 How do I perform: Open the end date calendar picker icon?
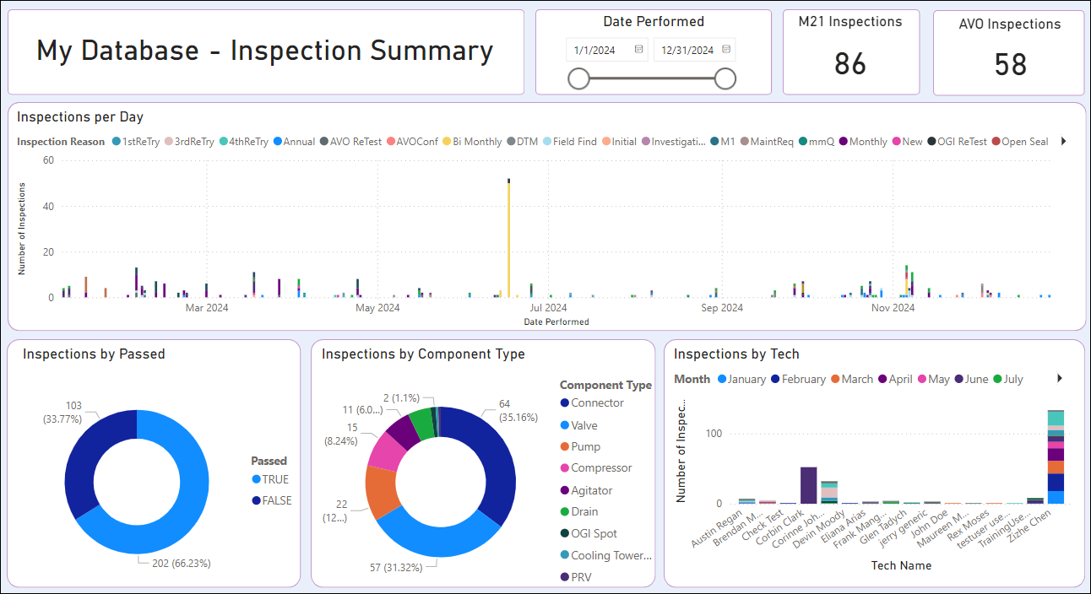coord(727,50)
